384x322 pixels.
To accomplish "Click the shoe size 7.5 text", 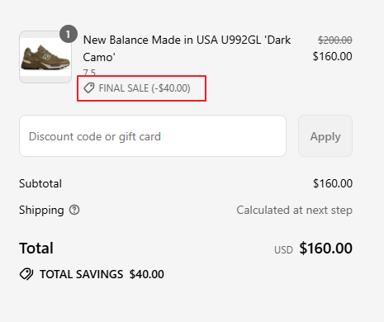I will point(89,73).
